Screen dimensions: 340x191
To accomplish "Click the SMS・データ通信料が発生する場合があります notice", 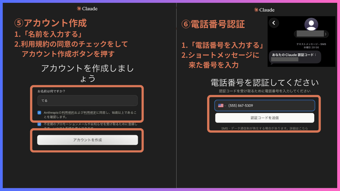I will tap(255, 128).
